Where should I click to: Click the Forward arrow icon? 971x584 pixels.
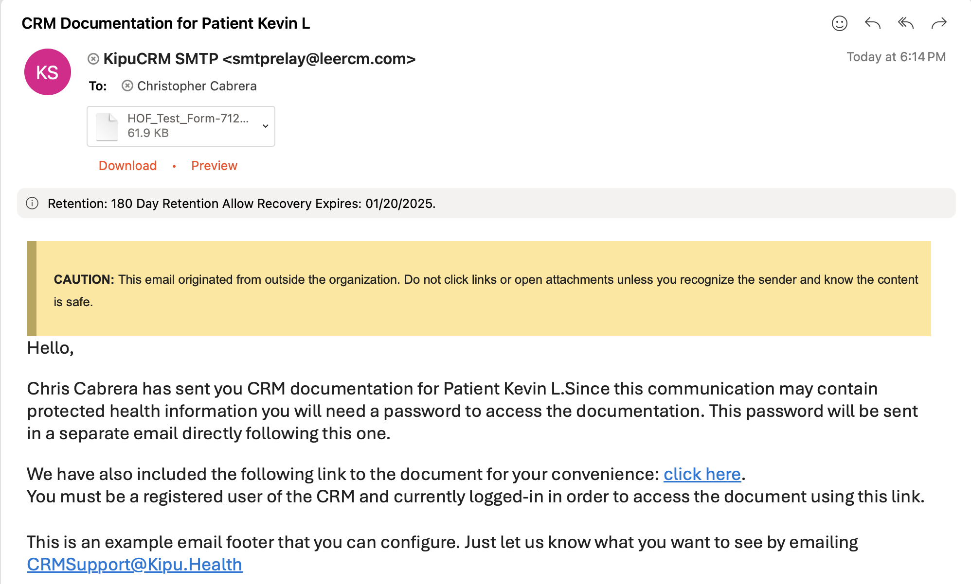pos(938,23)
